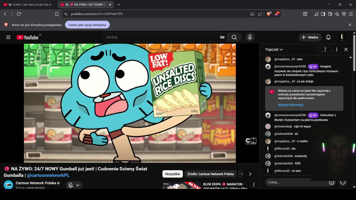
Task: Click the #1 member badge beside imieszkać message
Action: click(313, 115)
